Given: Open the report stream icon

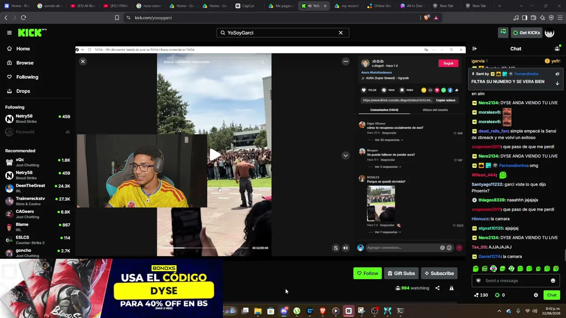Looking at the screenshot, I should pos(451,288).
